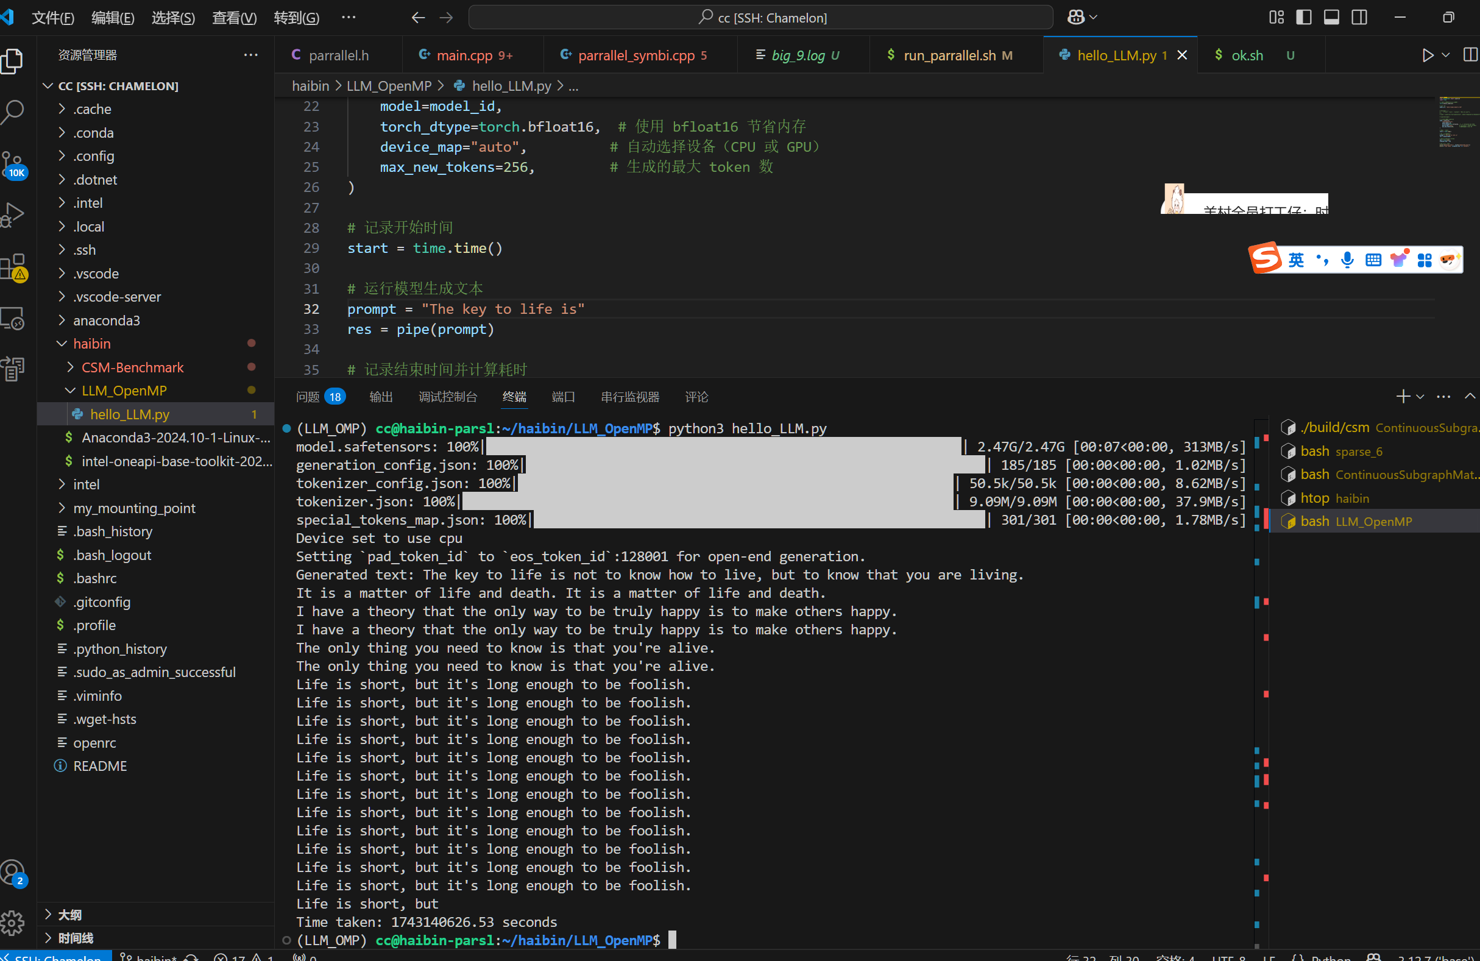Click Sogou IME microphone voice input icon
Image resolution: width=1480 pixels, height=961 pixels.
[x=1347, y=260]
